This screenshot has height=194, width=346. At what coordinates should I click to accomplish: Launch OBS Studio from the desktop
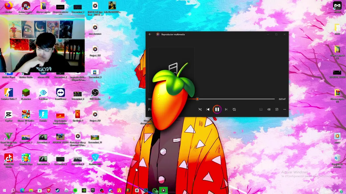coord(95,94)
